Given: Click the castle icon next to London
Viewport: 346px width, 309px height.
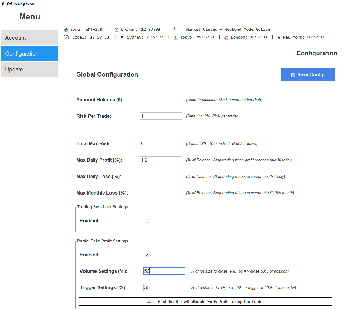Looking at the screenshot, I should click(x=226, y=37).
